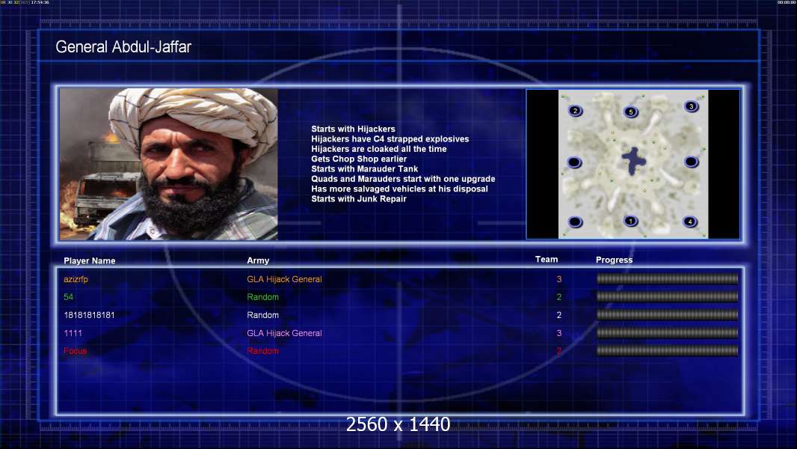Select player name 'azizrfp'
The height and width of the screenshot is (449, 797).
tap(76, 279)
